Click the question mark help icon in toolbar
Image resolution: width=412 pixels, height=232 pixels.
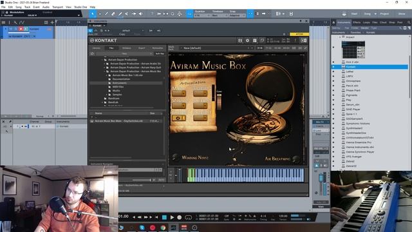(152, 14)
